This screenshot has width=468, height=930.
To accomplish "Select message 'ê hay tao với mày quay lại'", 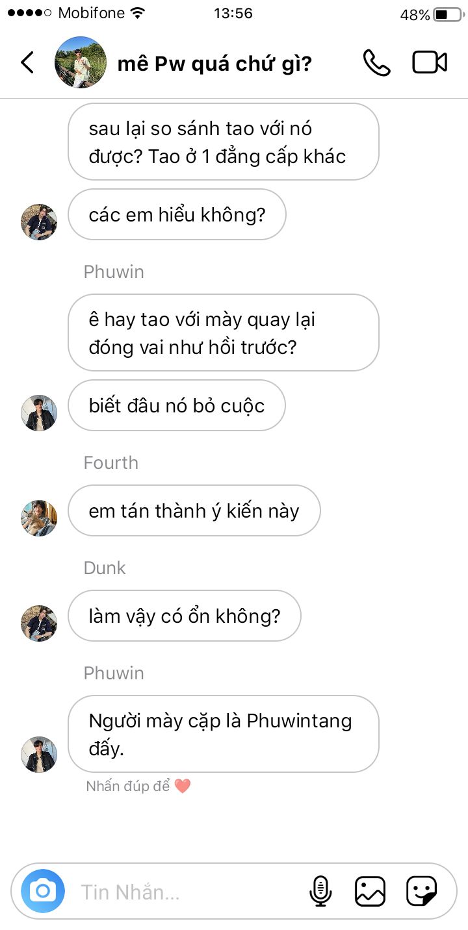I will tap(223, 333).
